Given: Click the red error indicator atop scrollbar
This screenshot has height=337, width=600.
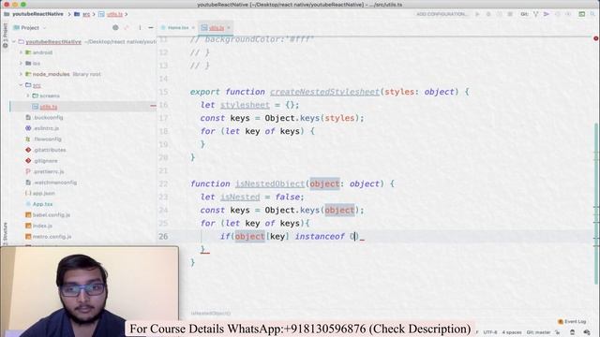Looking at the screenshot, I should [x=596, y=38].
